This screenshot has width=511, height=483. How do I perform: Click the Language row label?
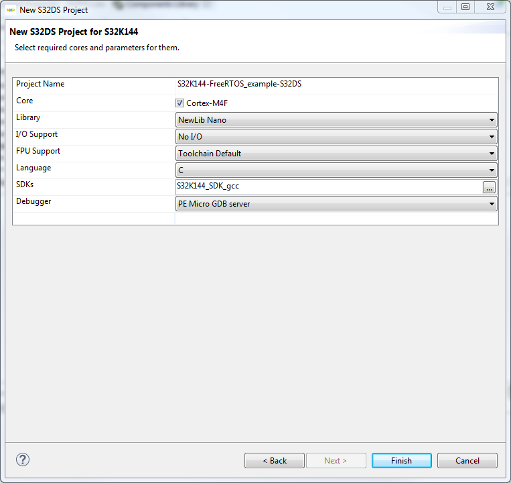coord(33,168)
